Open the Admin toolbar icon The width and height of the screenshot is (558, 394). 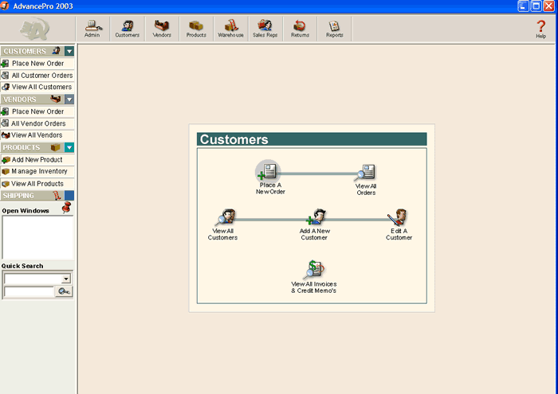(x=92, y=29)
